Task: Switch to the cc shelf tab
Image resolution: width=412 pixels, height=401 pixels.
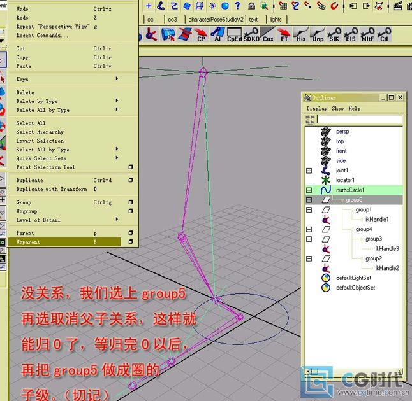Action: (x=151, y=20)
